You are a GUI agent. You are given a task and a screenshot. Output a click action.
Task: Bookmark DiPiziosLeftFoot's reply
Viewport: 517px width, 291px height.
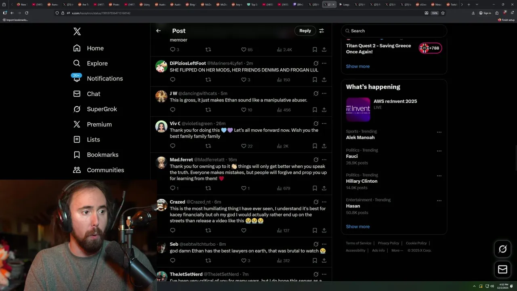tap(315, 80)
